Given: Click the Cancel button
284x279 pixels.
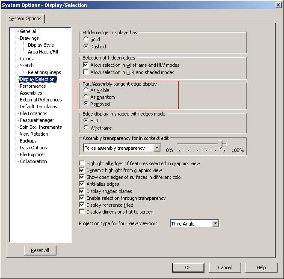Looking at the screenshot, I should tap(225, 267).
